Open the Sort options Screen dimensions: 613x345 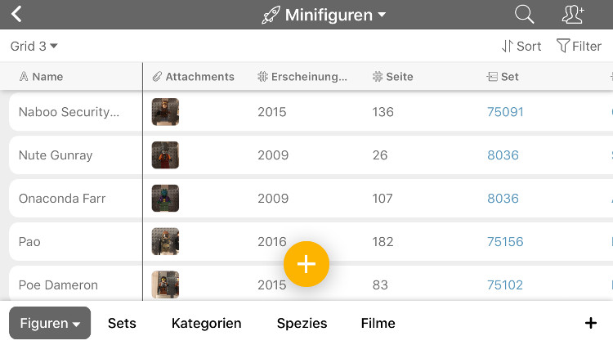pos(521,47)
